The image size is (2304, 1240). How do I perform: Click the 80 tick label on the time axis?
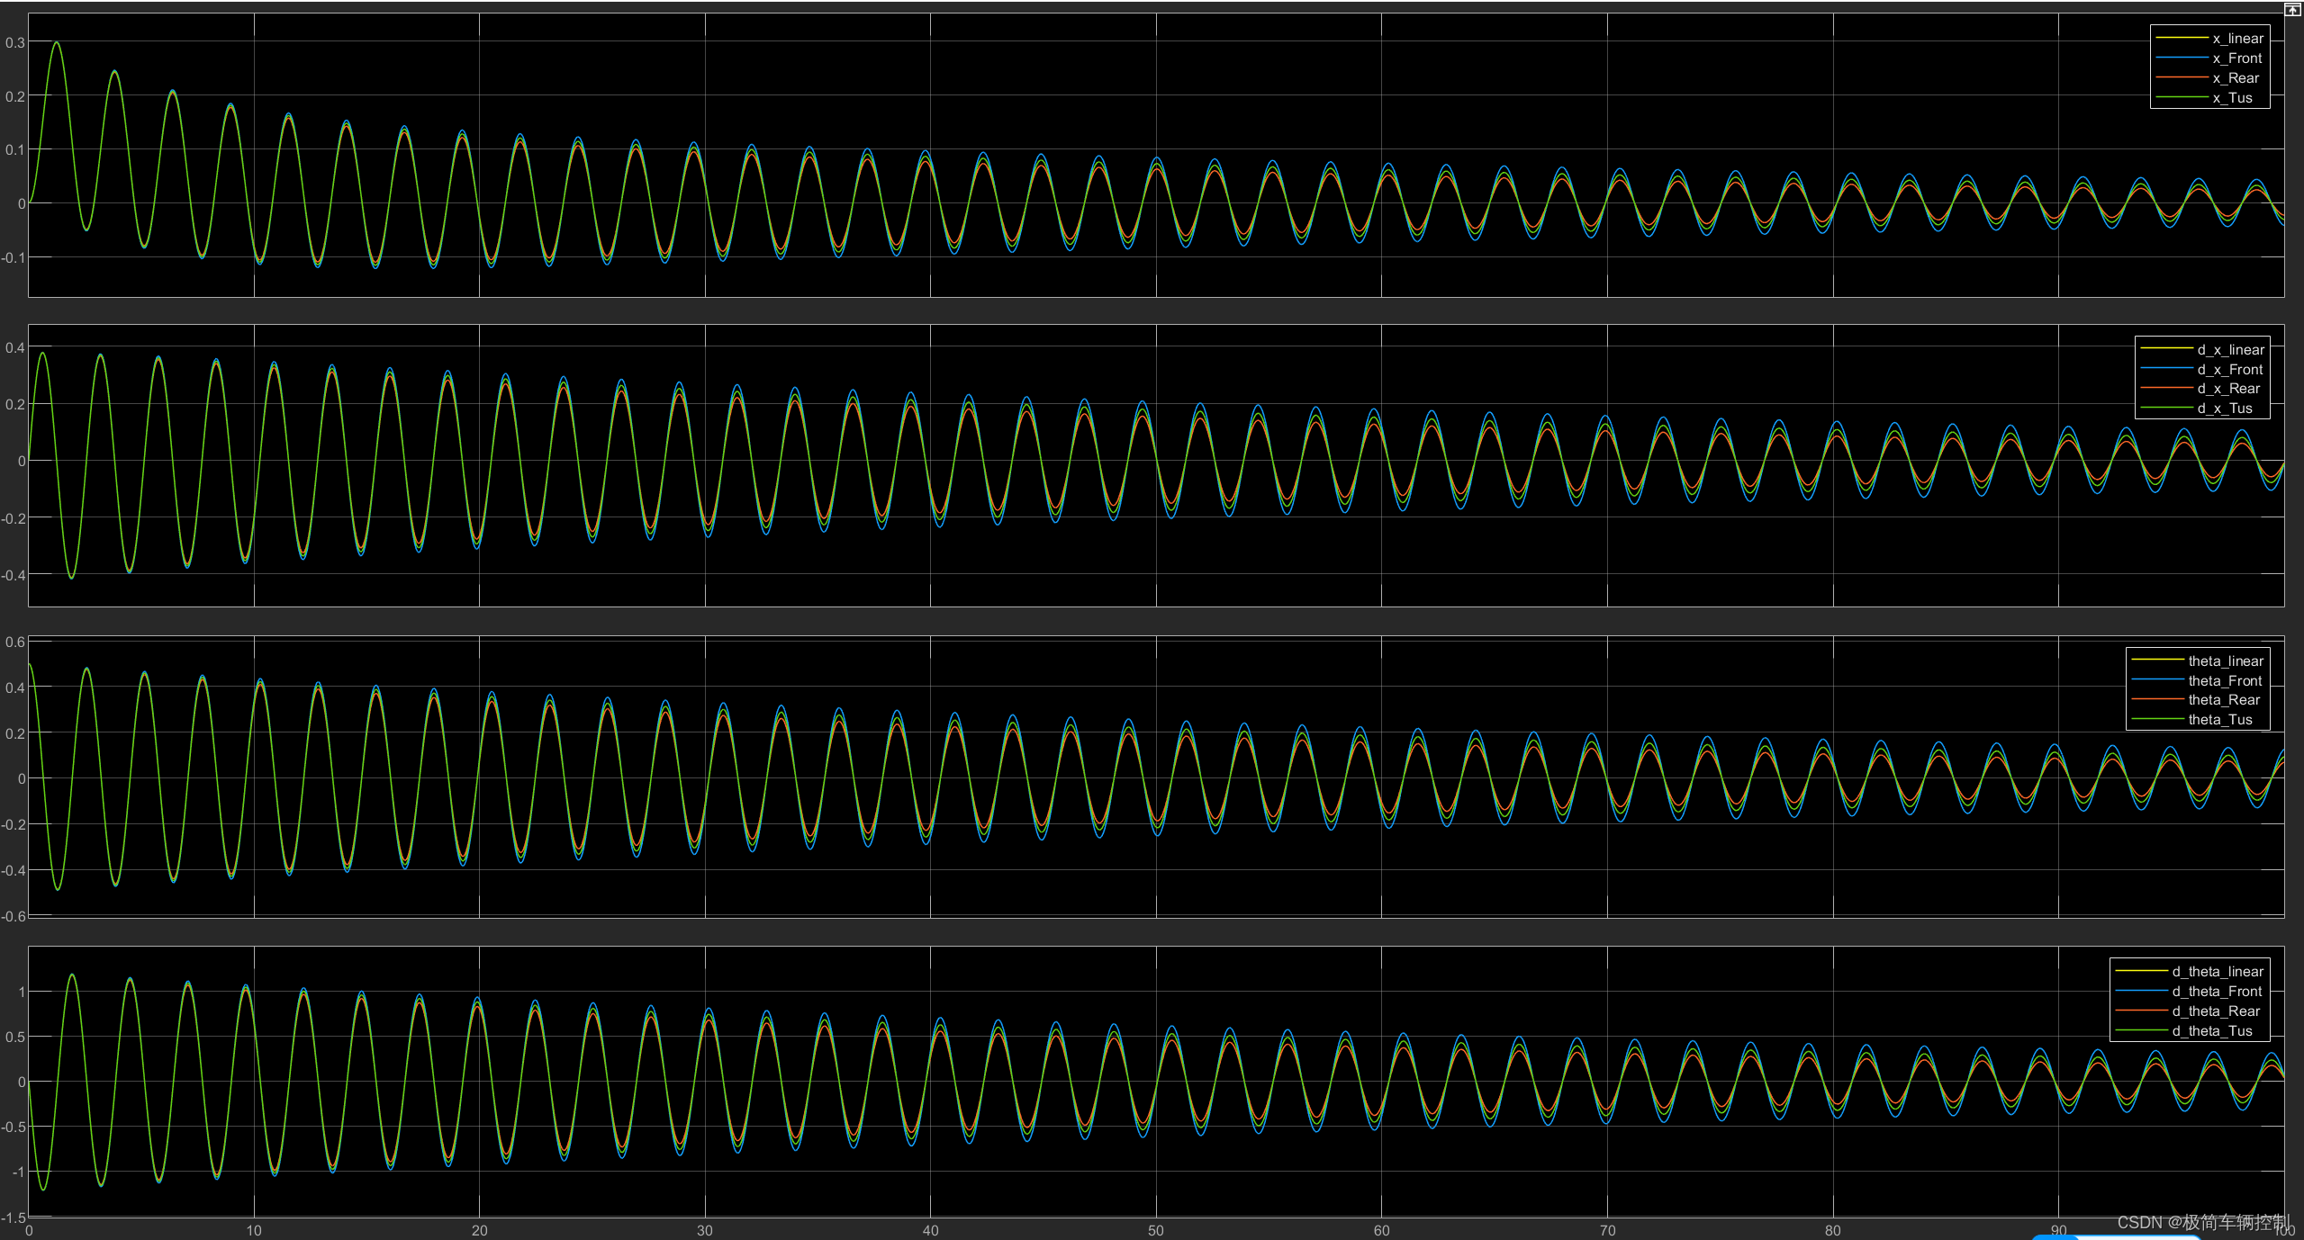[1833, 1231]
